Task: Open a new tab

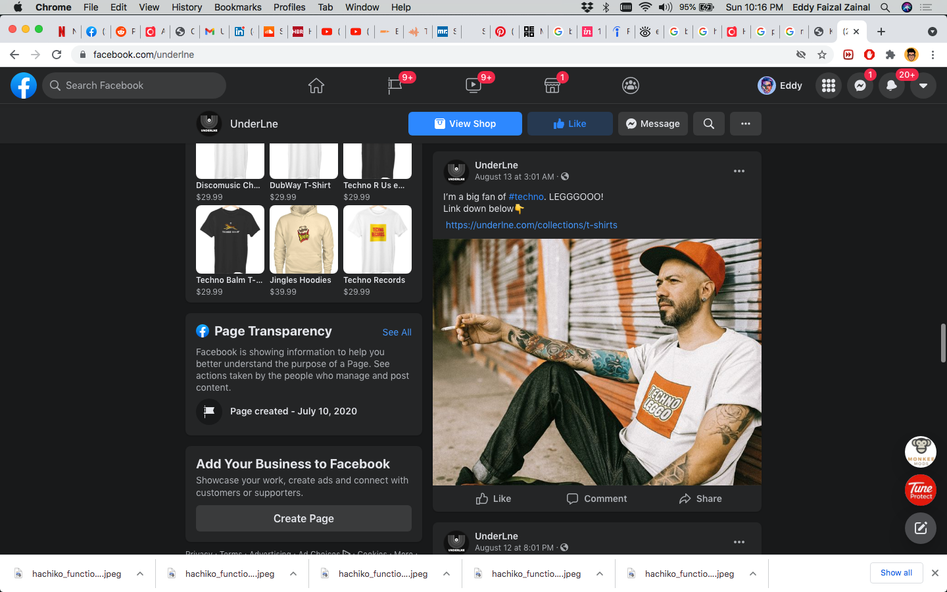Action: pyautogui.click(x=881, y=32)
